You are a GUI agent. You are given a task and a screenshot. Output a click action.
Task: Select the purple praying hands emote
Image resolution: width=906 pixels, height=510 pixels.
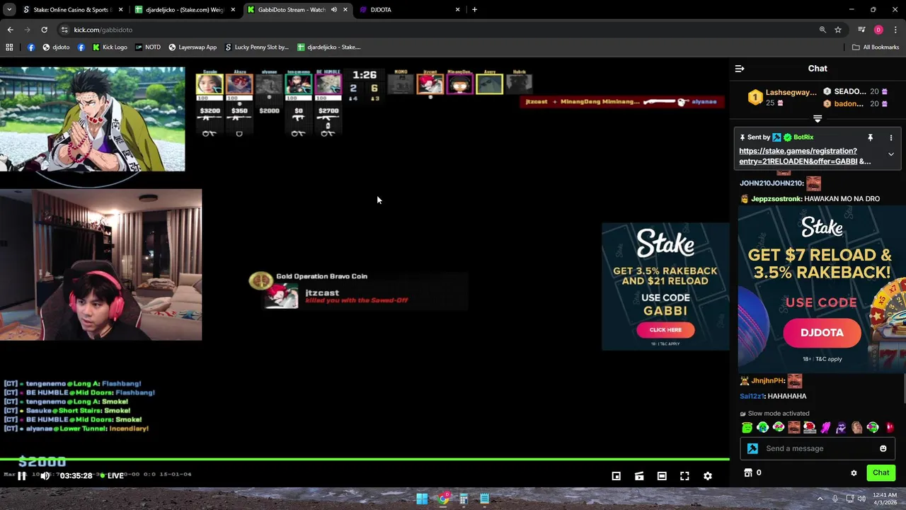[x=825, y=427]
